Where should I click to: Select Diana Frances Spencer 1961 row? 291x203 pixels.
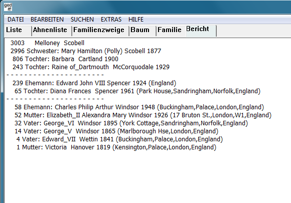(137, 91)
